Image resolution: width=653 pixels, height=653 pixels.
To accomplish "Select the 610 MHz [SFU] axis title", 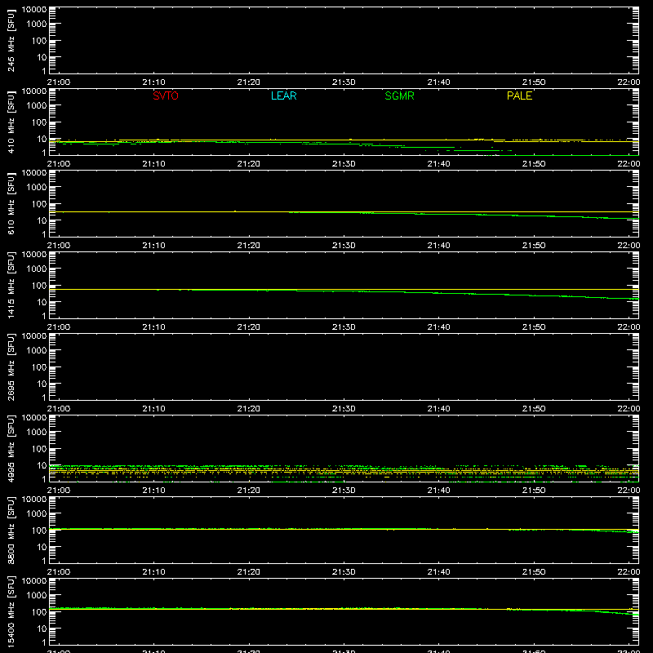I will [x=11, y=203].
